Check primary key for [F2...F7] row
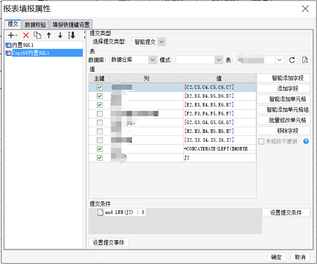 click(x=100, y=114)
